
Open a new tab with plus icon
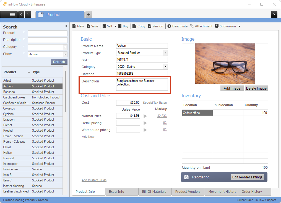89,15
